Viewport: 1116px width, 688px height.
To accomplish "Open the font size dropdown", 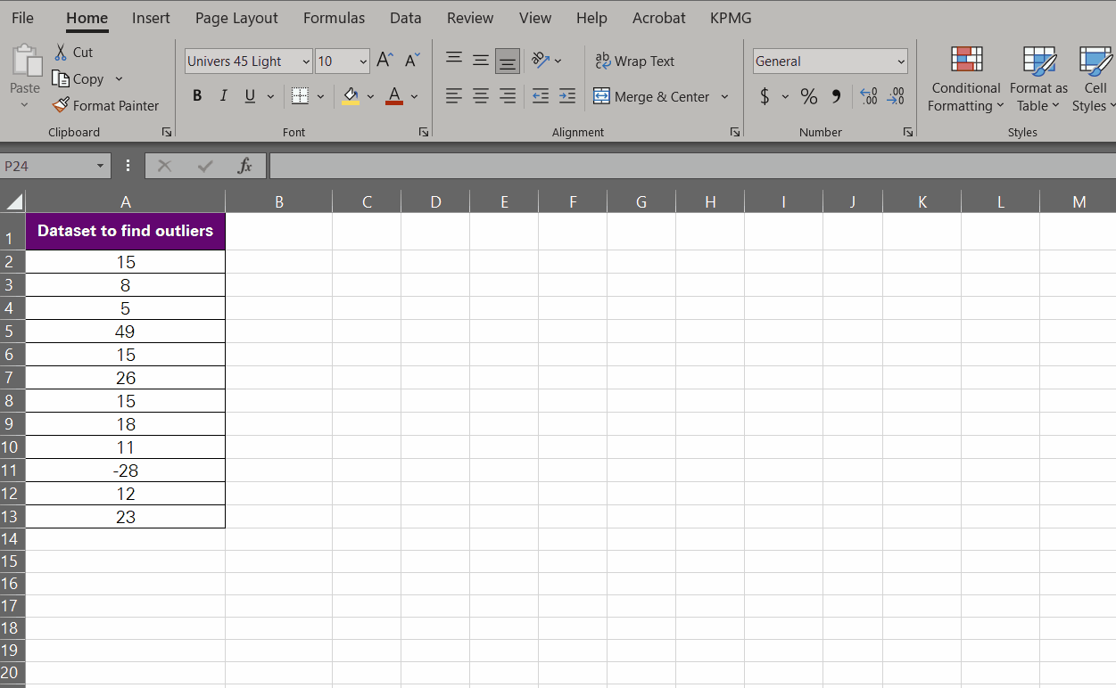I will tap(362, 61).
